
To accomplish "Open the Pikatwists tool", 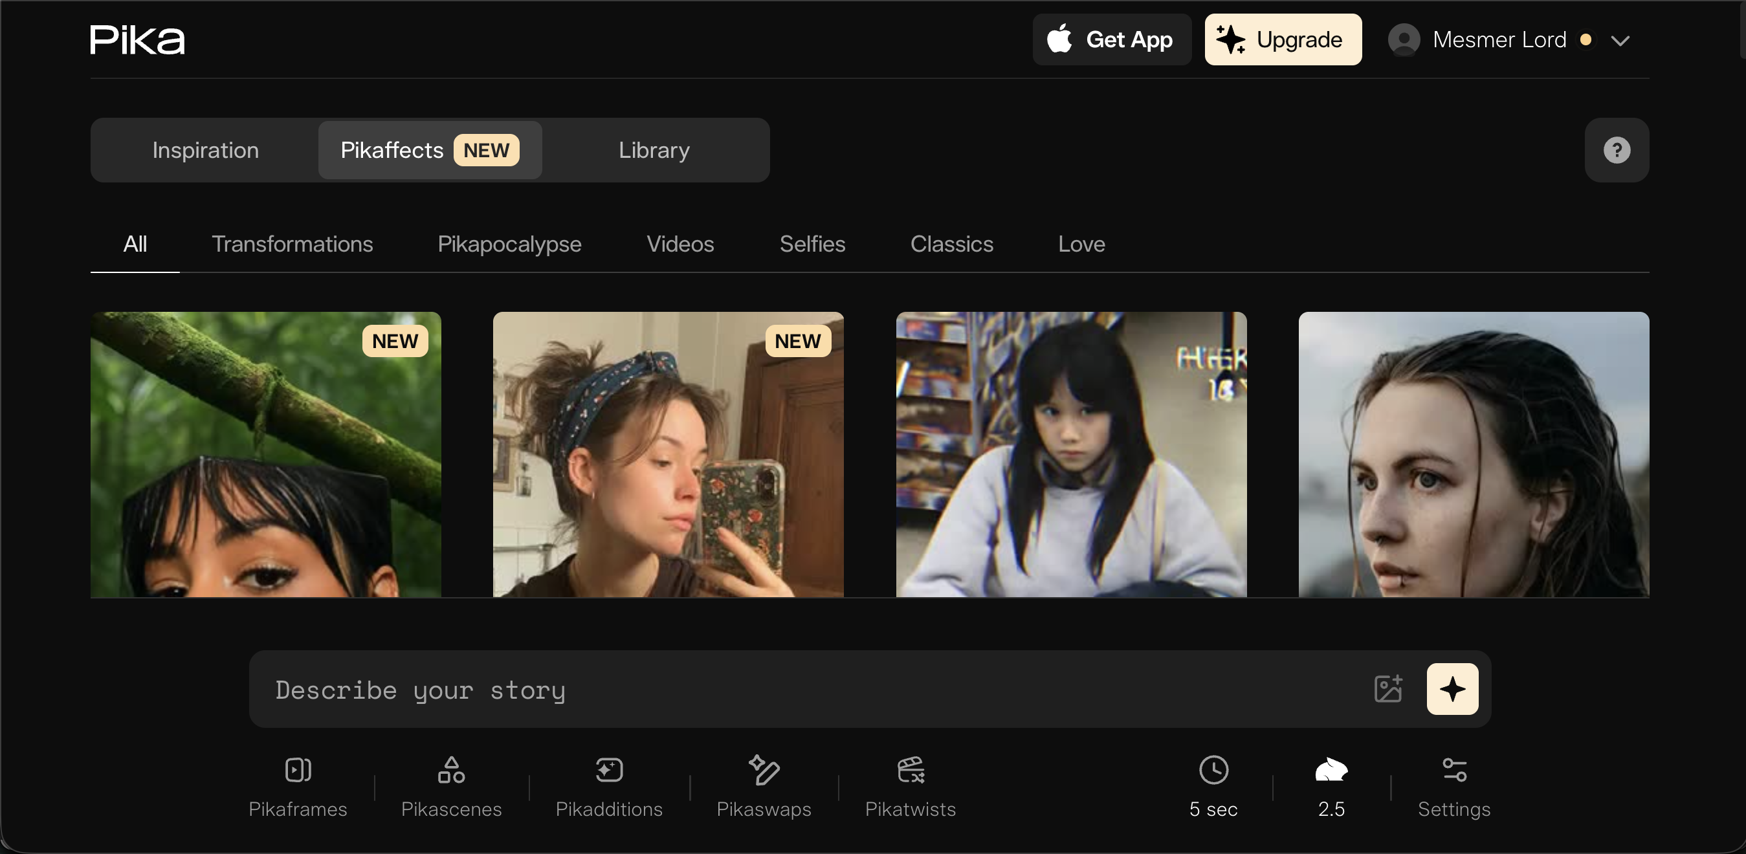I will click(x=911, y=786).
